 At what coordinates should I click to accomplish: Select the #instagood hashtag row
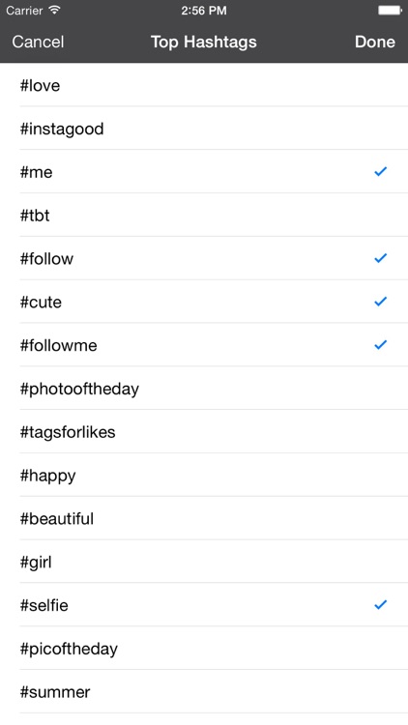click(204, 129)
